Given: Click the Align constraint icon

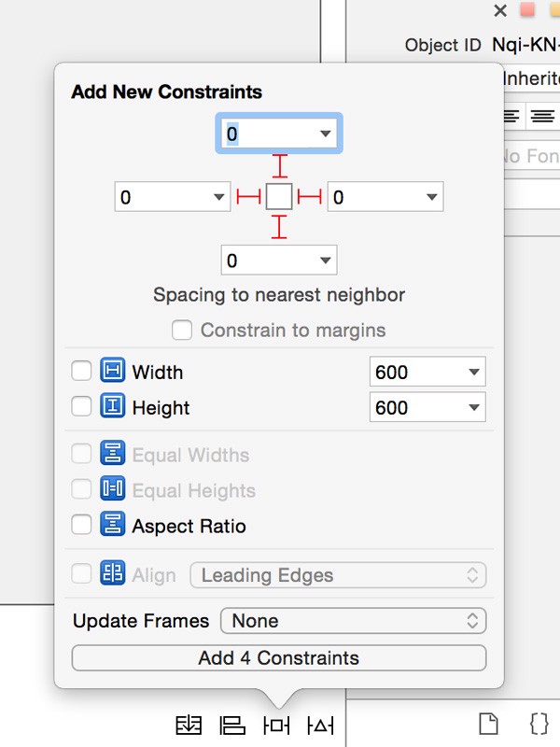Looking at the screenshot, I should point(112,572).
